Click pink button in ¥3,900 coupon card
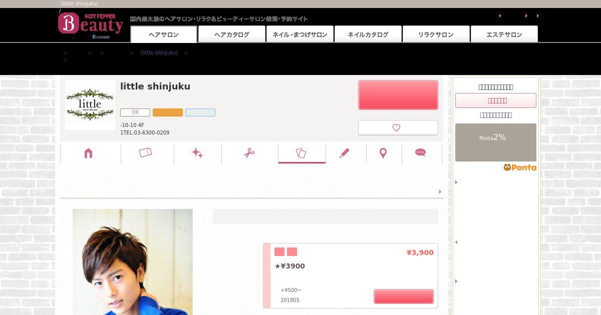601x315 pixels. click(x=404, y=296)
